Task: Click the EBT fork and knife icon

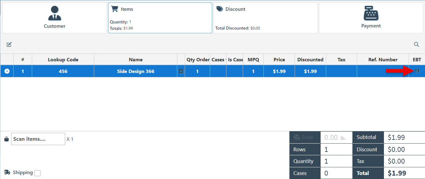Action: point(417,71)
